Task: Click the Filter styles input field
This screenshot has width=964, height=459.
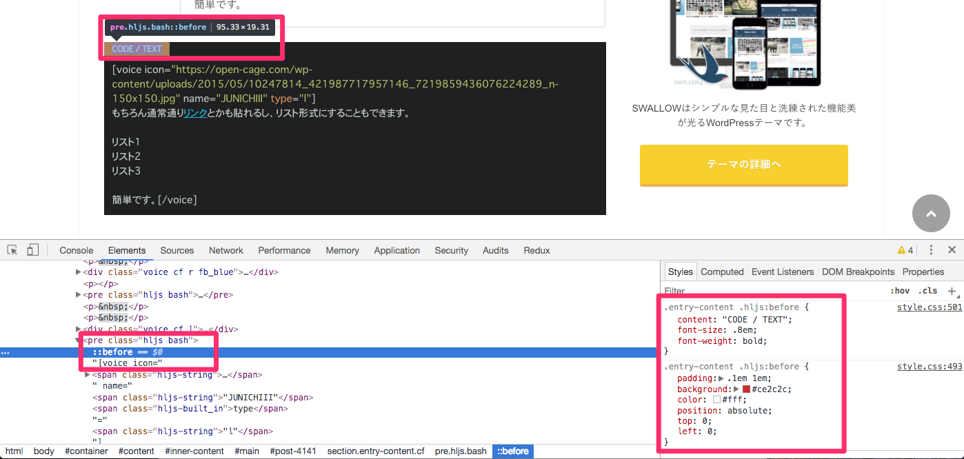Action: click(759, 291)
